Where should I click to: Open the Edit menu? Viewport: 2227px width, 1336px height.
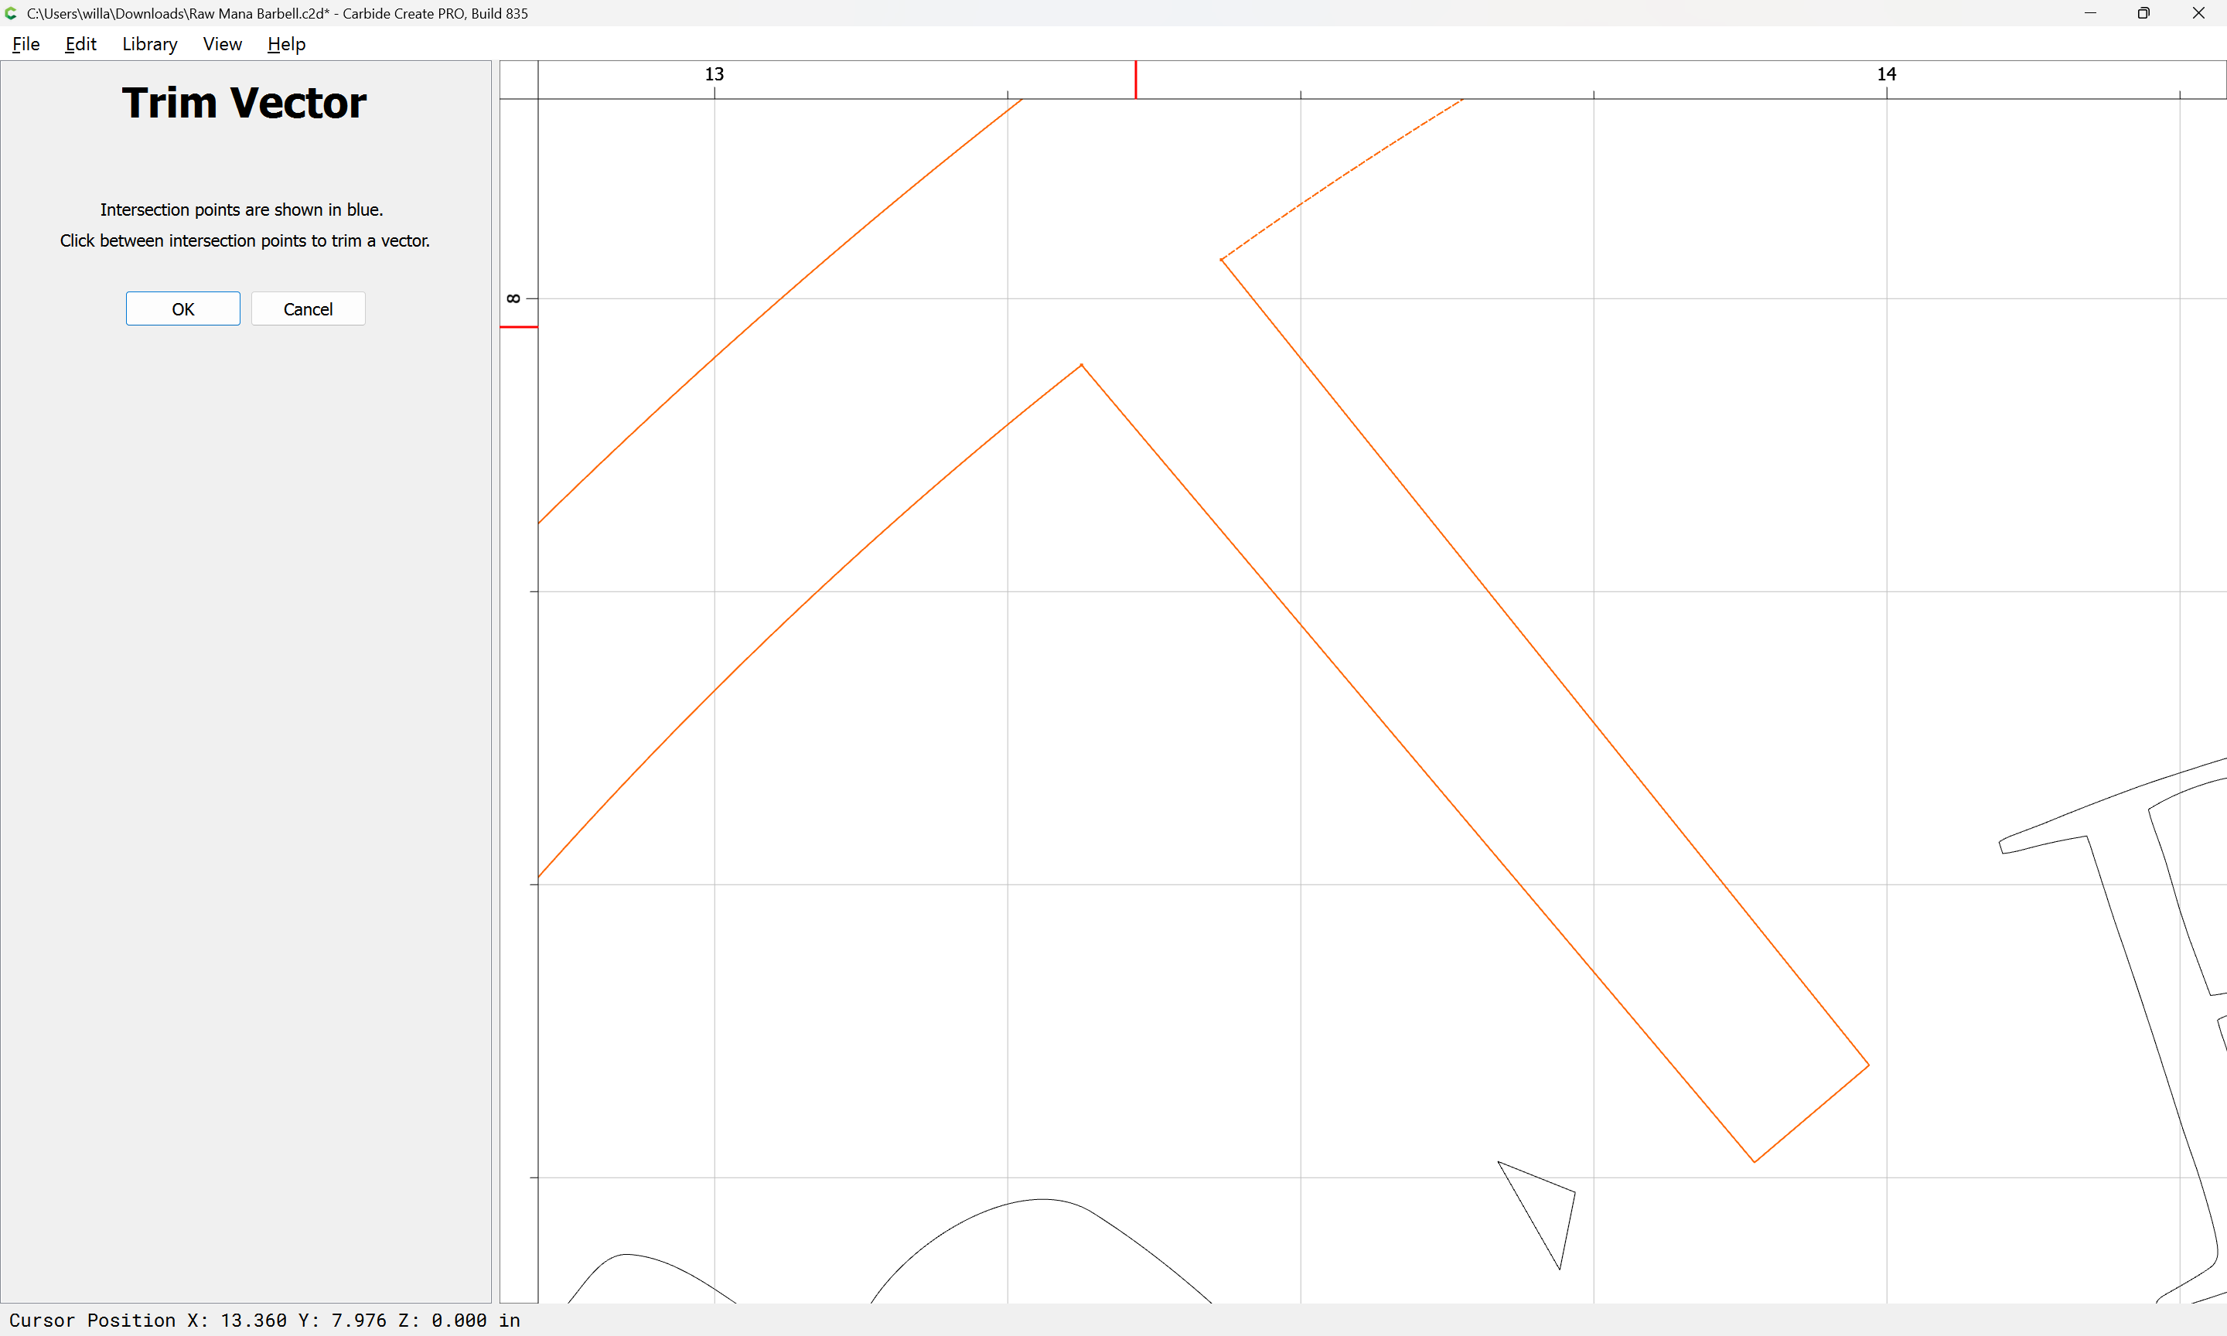[x=80, y=44]
